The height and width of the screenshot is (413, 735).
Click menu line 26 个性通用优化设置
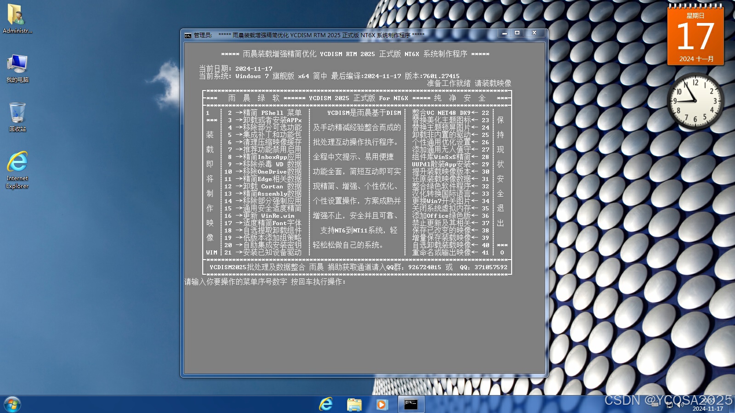point(450,142)
